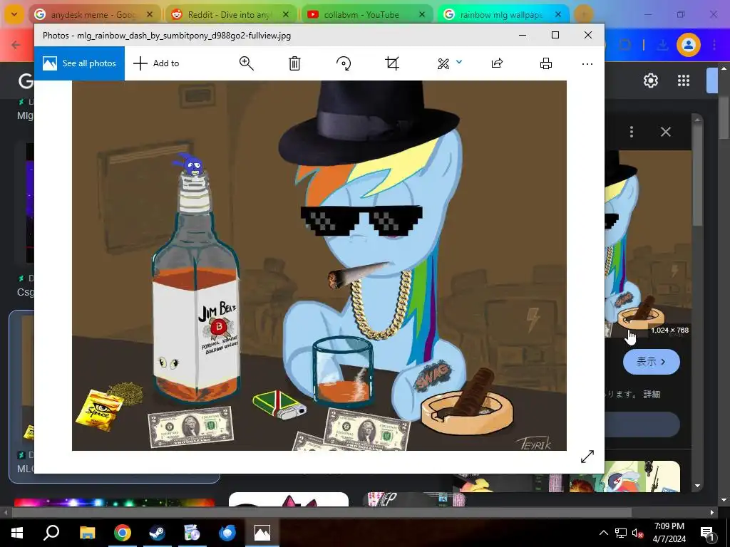Screen dimensions: 730x547
Task: Click the horizontal scrollbar in Chrome
Action: click(x=322, y=513)
